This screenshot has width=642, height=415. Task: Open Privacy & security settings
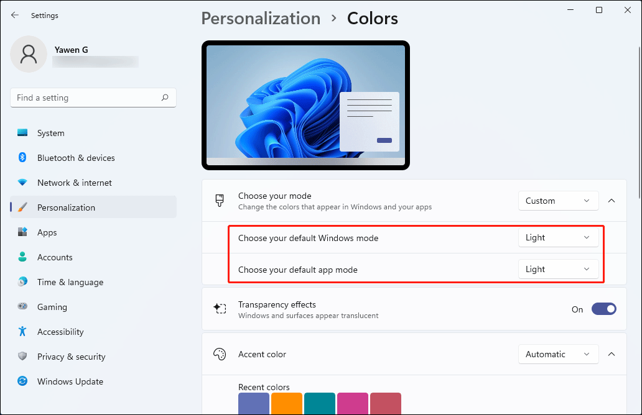pos(93,357)
